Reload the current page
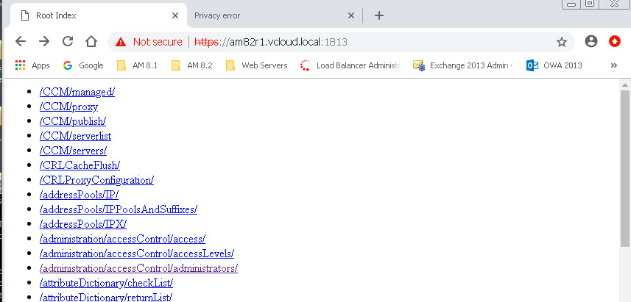Image resolution: width=631 pixels, height=302 pixels. 68,41
